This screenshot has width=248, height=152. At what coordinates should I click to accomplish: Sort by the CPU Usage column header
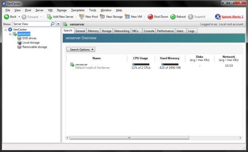pos(140,58)
